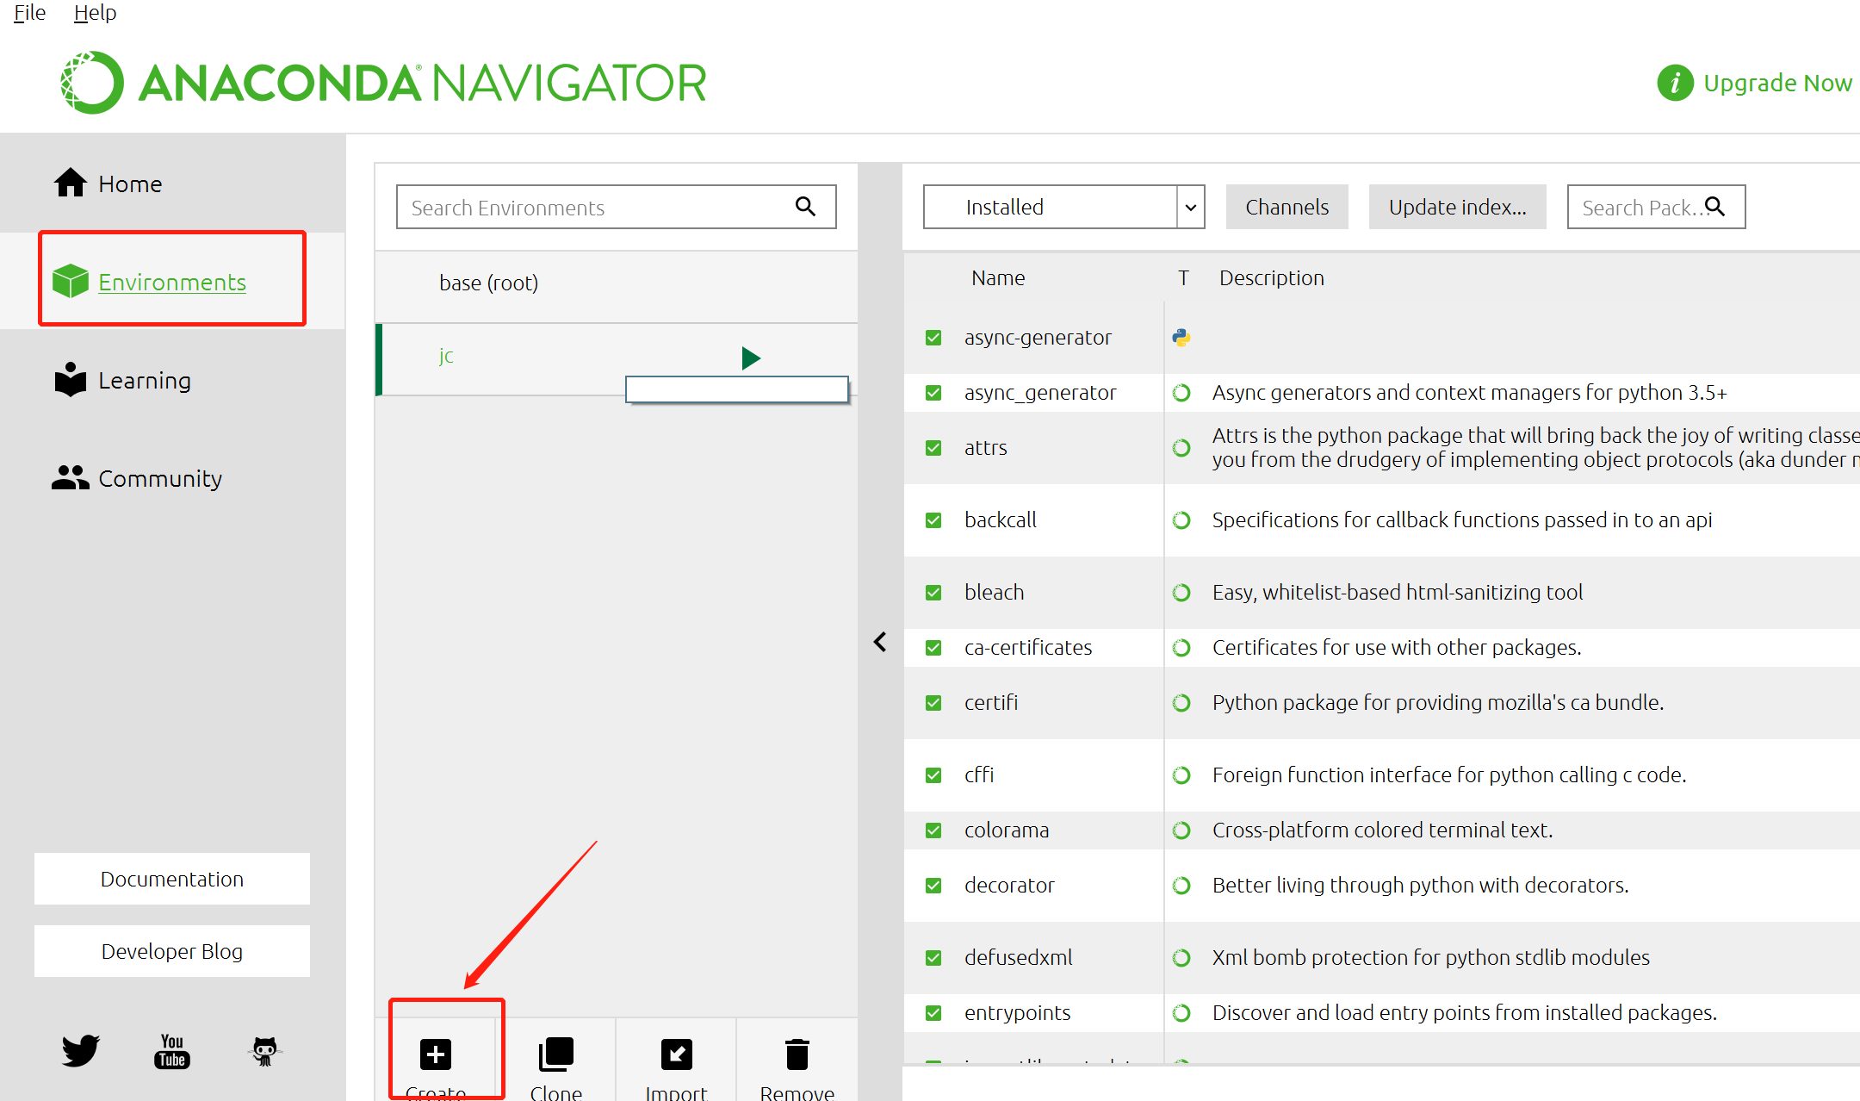Collapse the environments panel with chevron
This screenshot has height=1101, width=1860.
(880, 642)
